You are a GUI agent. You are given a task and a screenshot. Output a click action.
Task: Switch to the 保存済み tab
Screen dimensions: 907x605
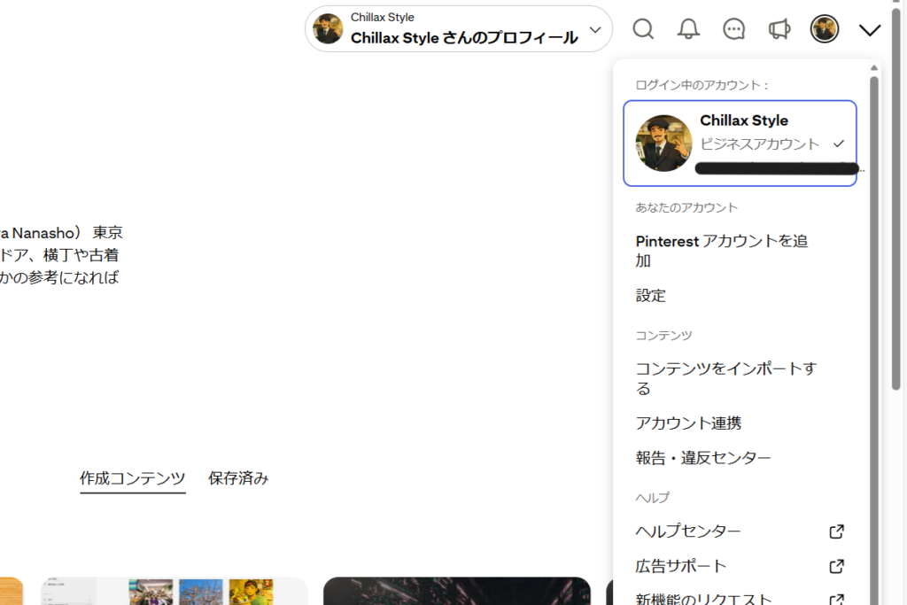[x=237, y=477]
